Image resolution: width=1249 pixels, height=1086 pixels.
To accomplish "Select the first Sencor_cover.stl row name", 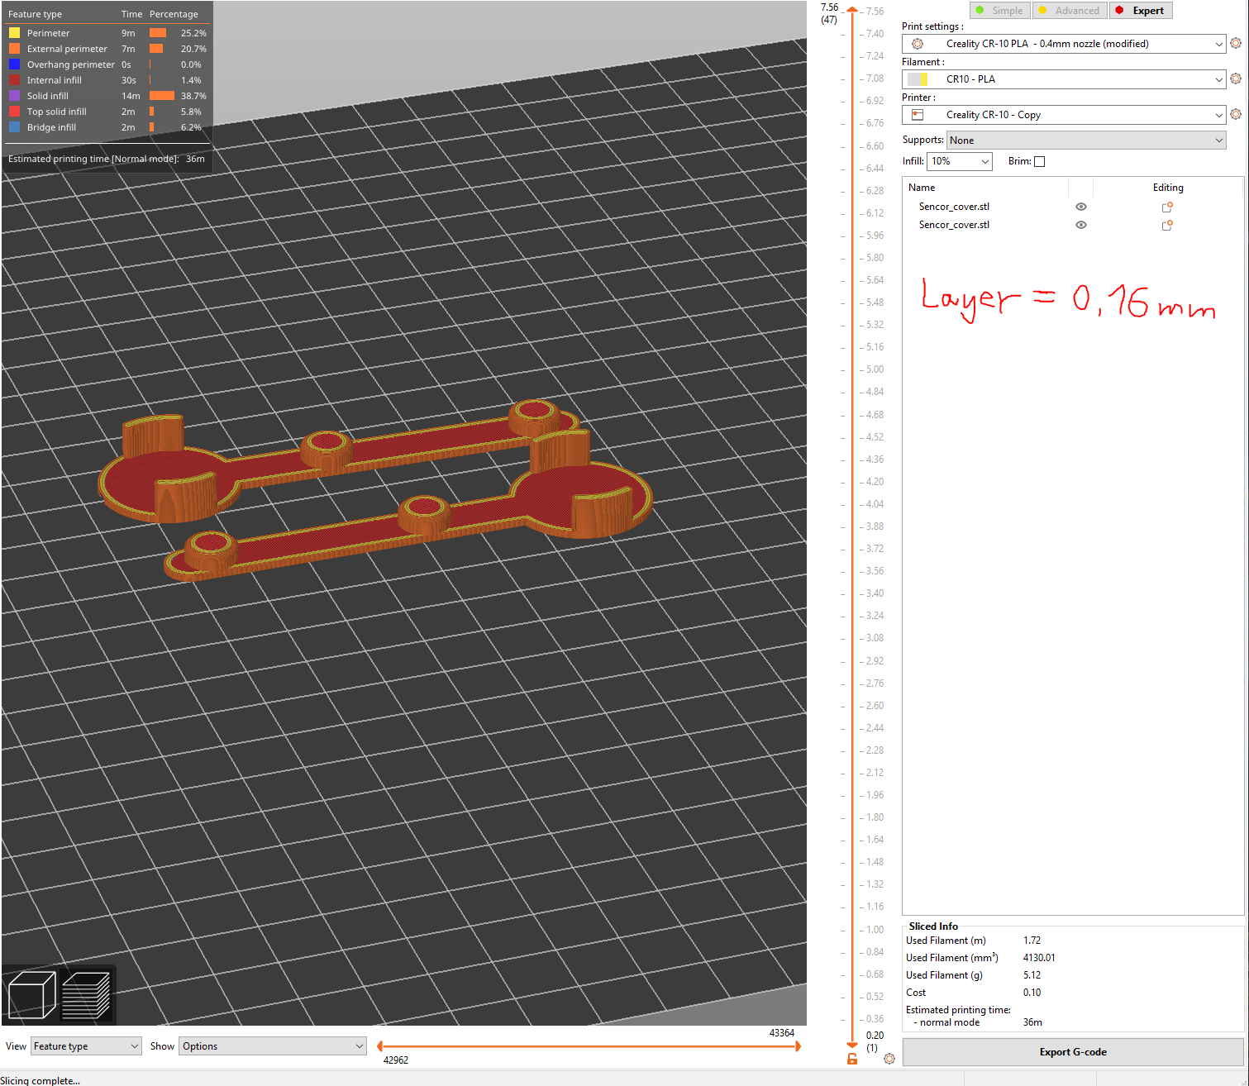I will [x=954, y=207].
